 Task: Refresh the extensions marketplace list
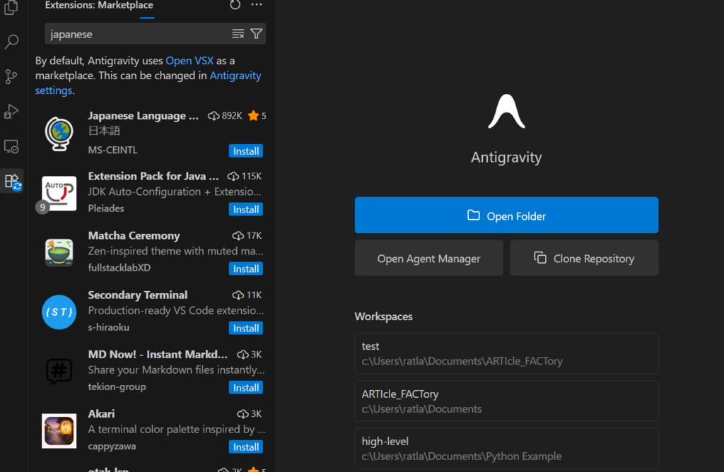(x=235, y=5)
